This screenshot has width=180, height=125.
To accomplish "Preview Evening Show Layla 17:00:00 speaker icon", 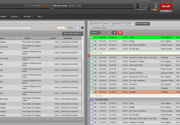I will pos(95,103).
